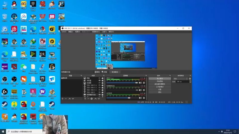The height and width of the screenshot is (134, 239).
Task: Open WeGame desktop shortcut
Action: click(52, 68)
